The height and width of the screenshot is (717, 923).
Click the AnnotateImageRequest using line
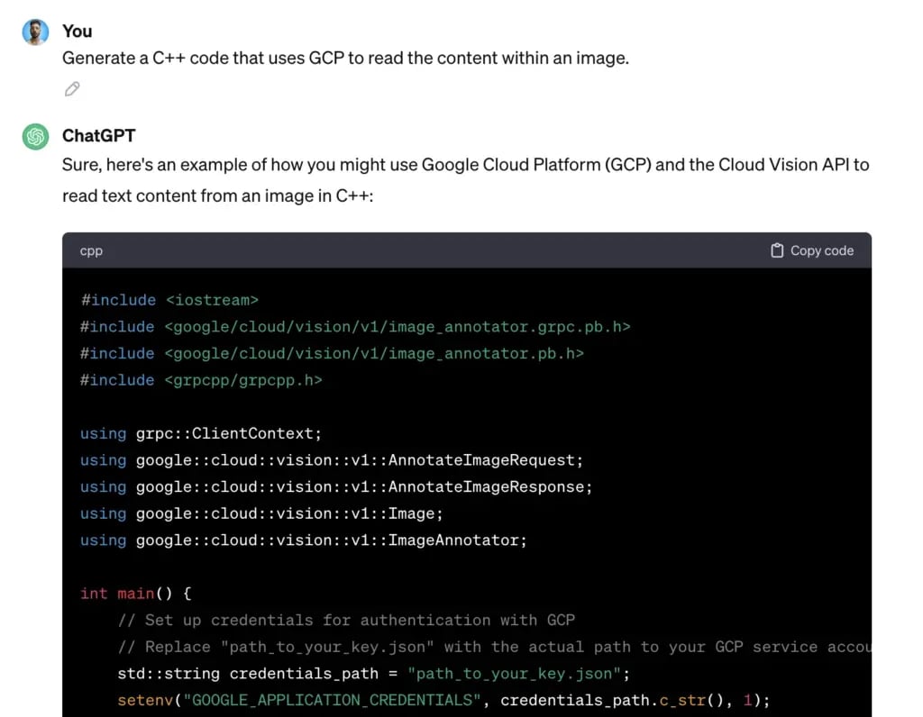[x=332, y=460]
